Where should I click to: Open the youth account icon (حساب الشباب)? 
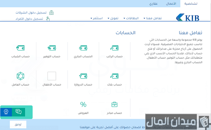pos(20,48)
